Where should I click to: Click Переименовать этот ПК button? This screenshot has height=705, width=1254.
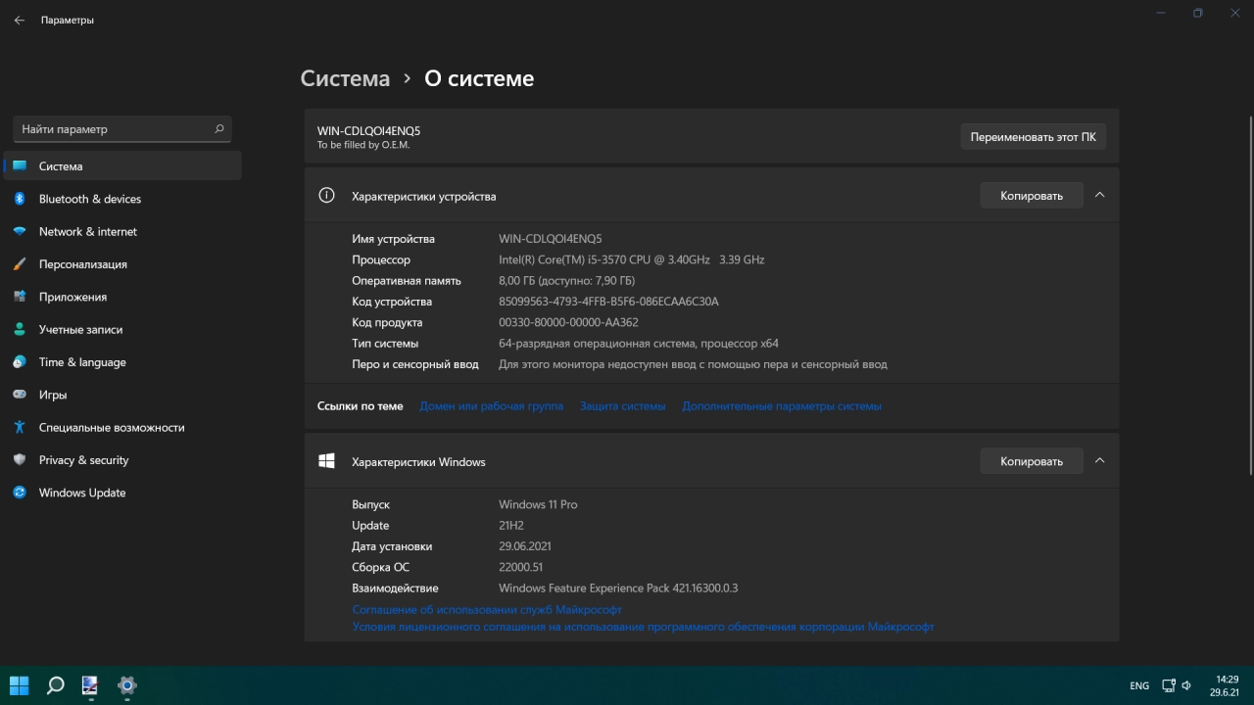click(x=1034, y=137)
